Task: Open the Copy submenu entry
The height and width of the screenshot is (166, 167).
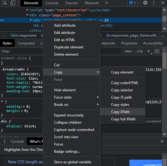Action: coord(72,72)
